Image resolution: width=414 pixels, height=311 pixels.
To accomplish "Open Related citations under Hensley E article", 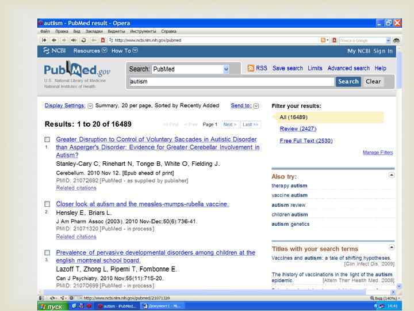I will pos(76,237).
